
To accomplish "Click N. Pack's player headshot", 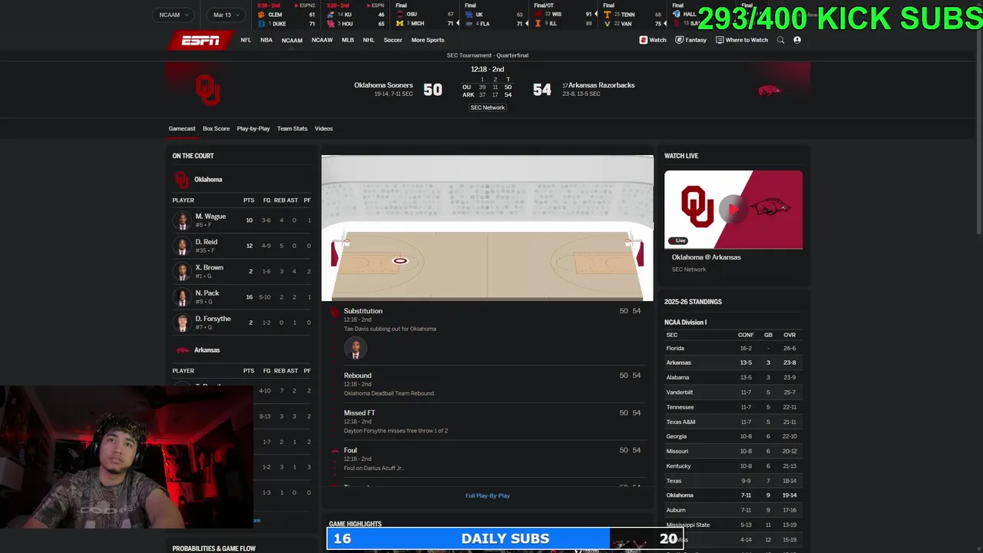I will [183, 297].
